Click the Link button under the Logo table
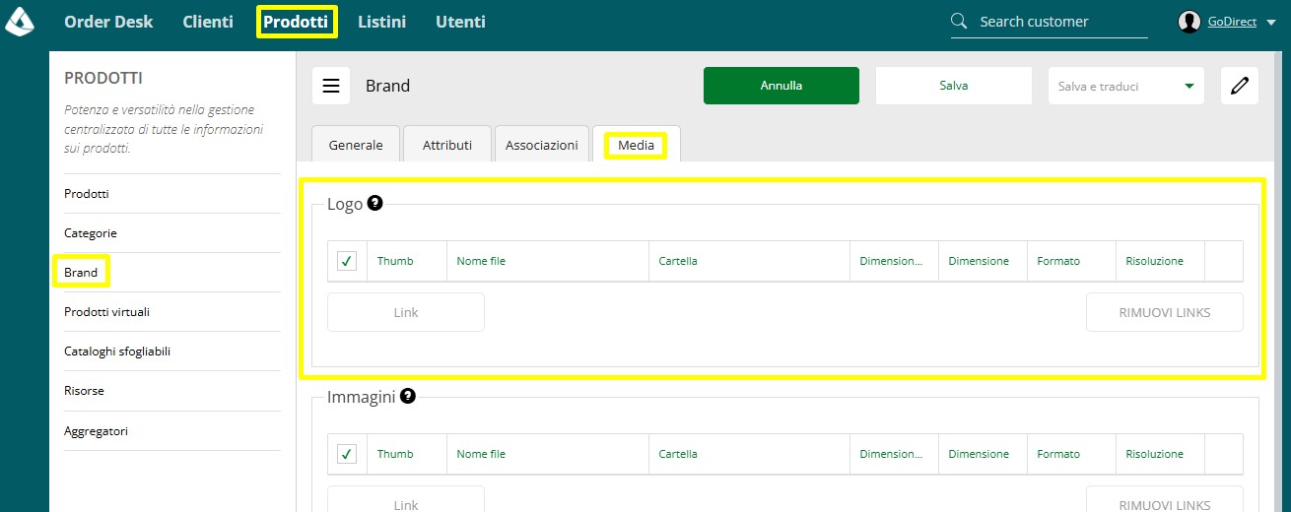The width and height of the screenshot is (1291, 512). coord(406,312)
